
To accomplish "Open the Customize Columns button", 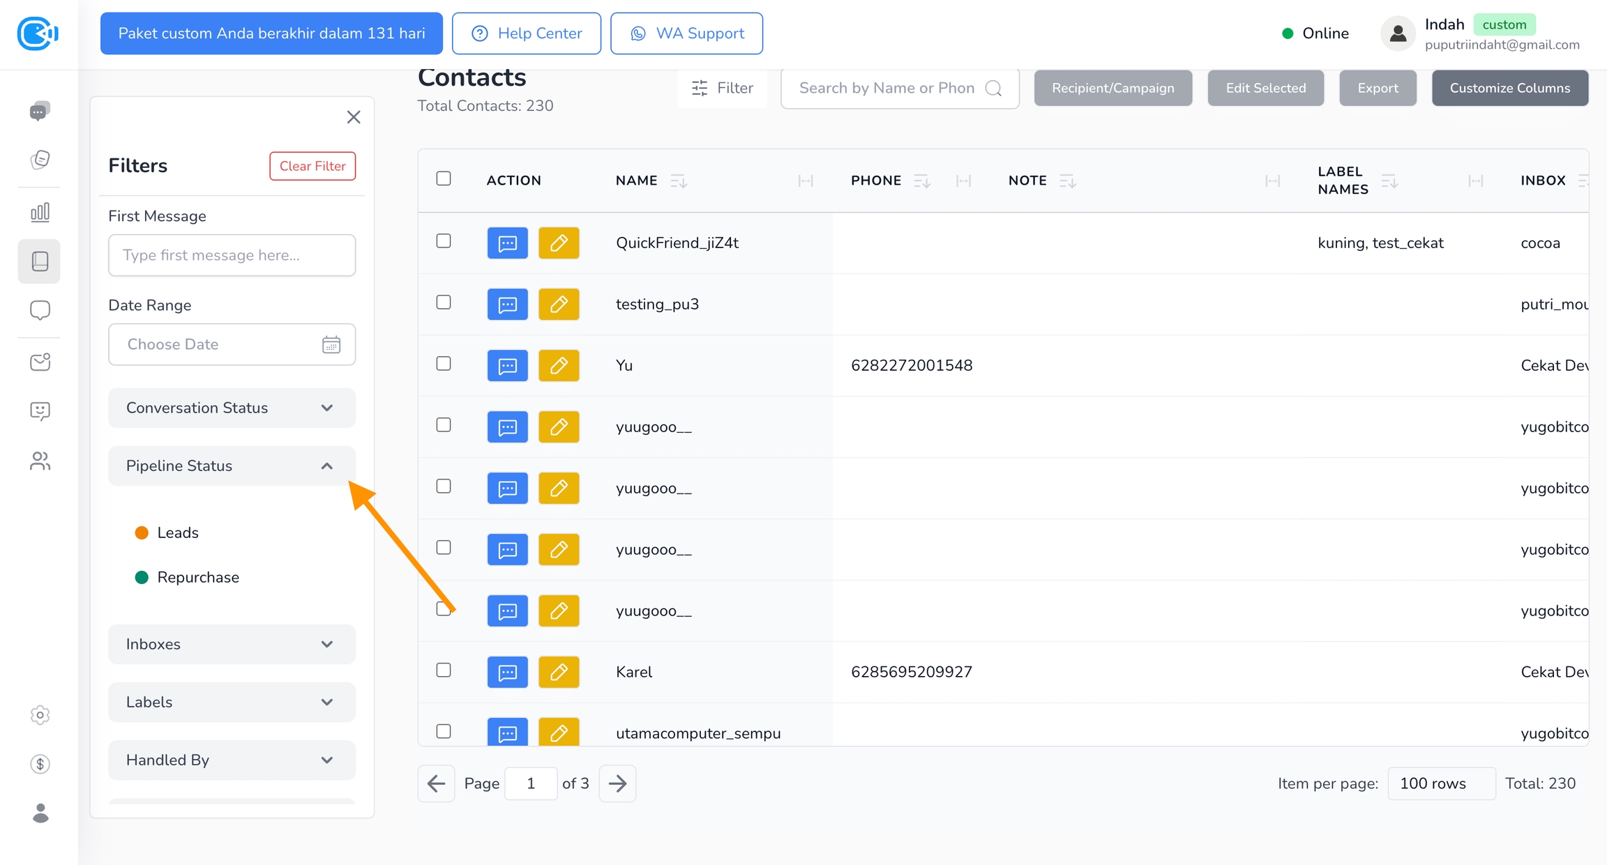I will 1509,88.
